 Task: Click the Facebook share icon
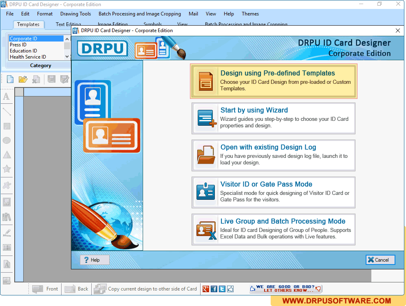214,289
